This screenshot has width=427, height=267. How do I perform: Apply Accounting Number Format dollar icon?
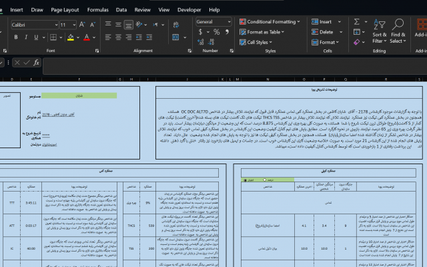[x=200, y=32]
